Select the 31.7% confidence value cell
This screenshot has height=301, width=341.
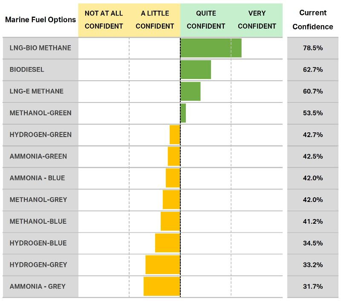pyautogui.click(x=313, y=286)
